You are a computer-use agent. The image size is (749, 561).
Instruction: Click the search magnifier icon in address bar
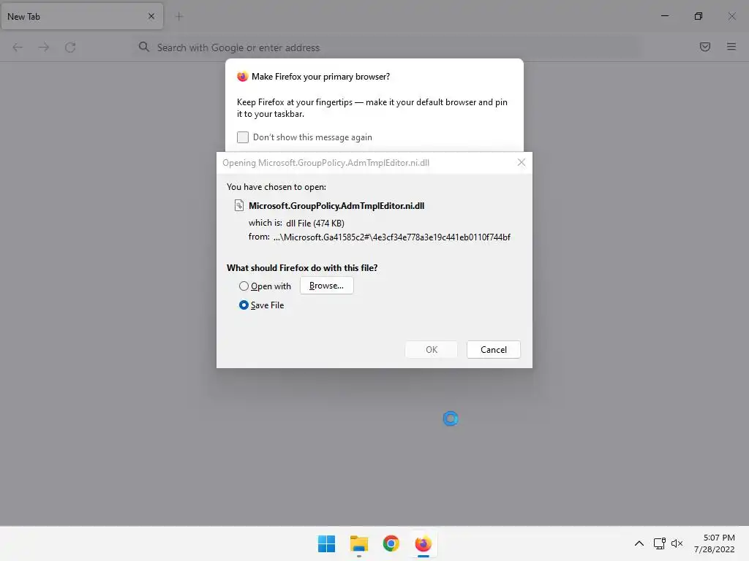coord(144,47)
